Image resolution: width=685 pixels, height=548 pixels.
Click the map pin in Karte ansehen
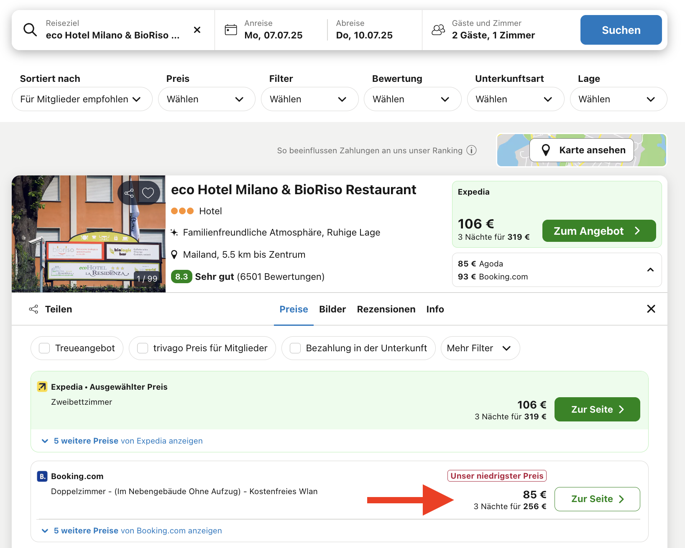546,150
